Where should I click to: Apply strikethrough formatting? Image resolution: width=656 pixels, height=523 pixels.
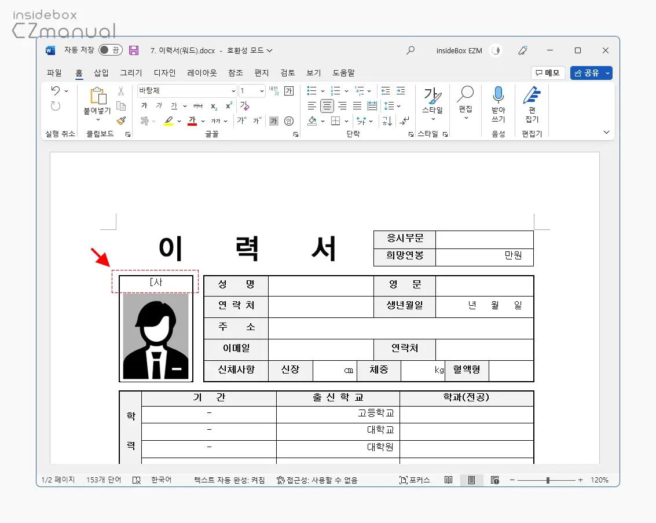[x=198, y=106]
